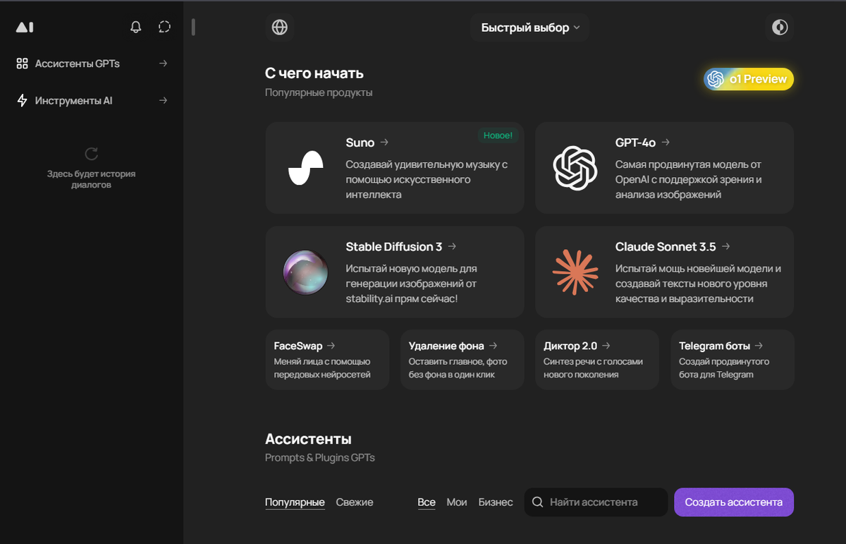Click arrow beside Удаление фона title
846x544 pixels.
click(x=493, y=346)
